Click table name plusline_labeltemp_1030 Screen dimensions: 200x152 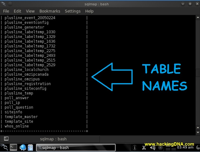coord(30,32)
